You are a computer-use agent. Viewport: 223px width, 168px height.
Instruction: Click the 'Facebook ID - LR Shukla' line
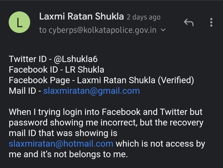click(x=56, y=70)
